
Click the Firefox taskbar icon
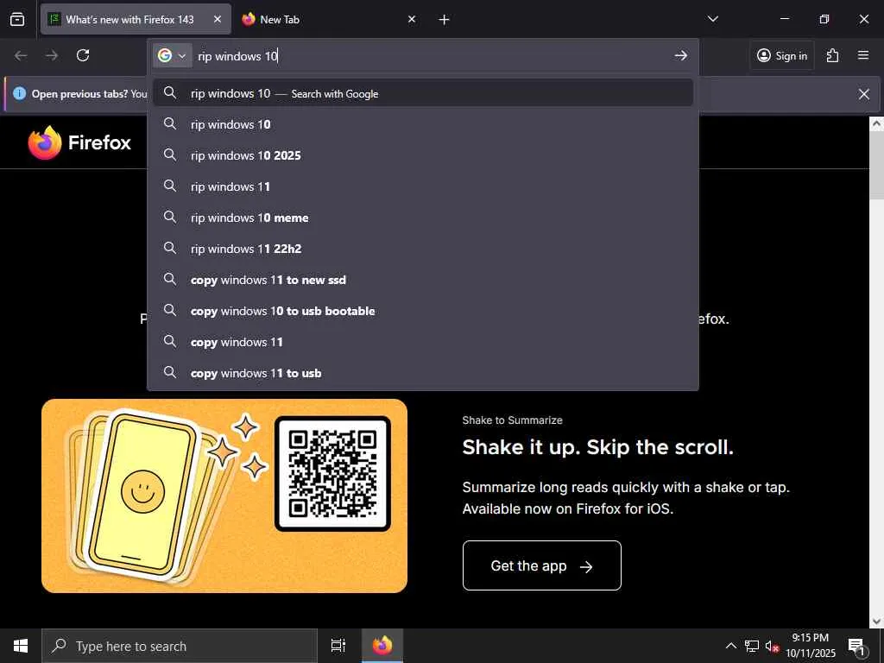click(x=382, y=646)
